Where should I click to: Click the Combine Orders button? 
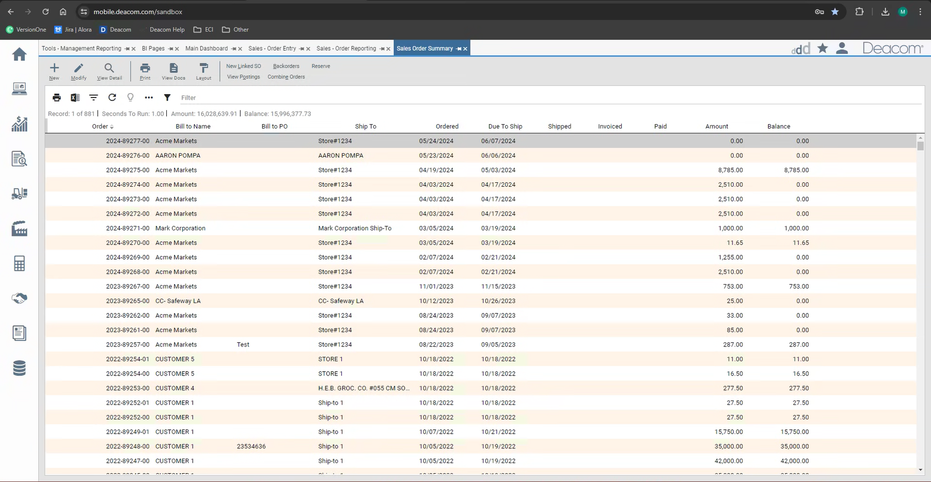tap(286, 77)
